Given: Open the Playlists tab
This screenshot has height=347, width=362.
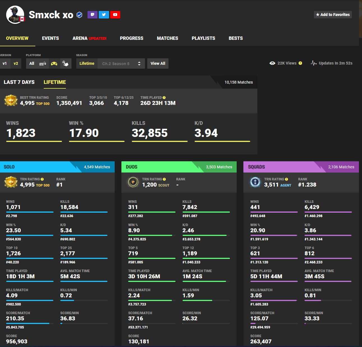Looking at the screenshot, I should 203,38.
